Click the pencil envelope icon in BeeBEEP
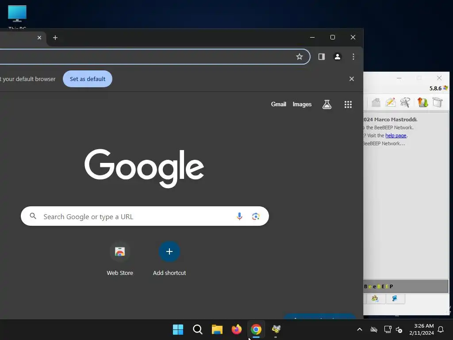 point(391,102)
